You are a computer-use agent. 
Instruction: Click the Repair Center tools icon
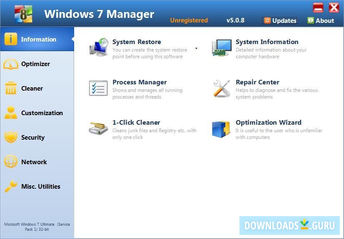pos(222,88)
